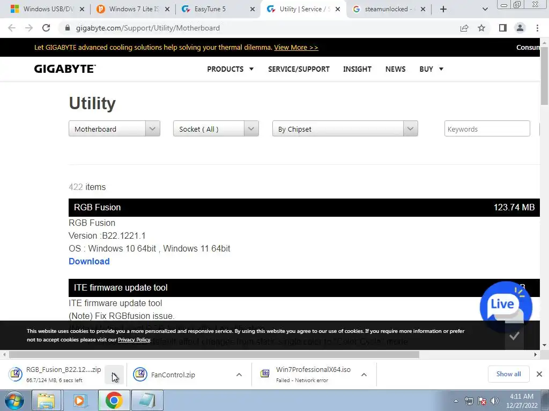This screenshot has width=549, height=411.
Task: Open the NEWS menu item
Action: click(x=395, y=69)
